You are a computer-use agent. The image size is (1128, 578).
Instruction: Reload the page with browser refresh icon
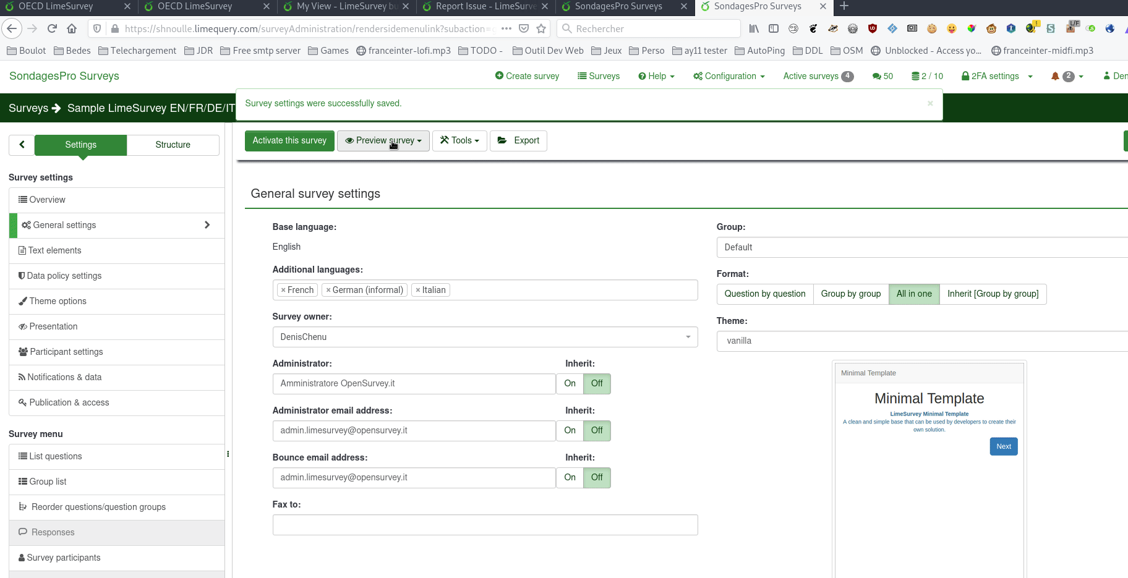52,28
